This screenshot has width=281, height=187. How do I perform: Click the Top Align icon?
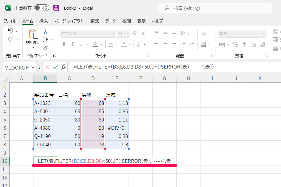pos(157,33)
